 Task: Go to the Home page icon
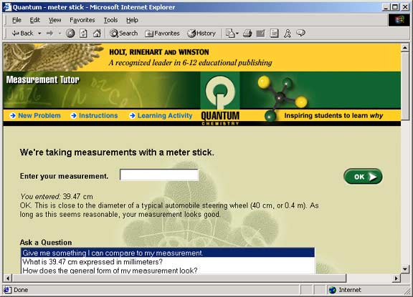[x=97, y=34]
